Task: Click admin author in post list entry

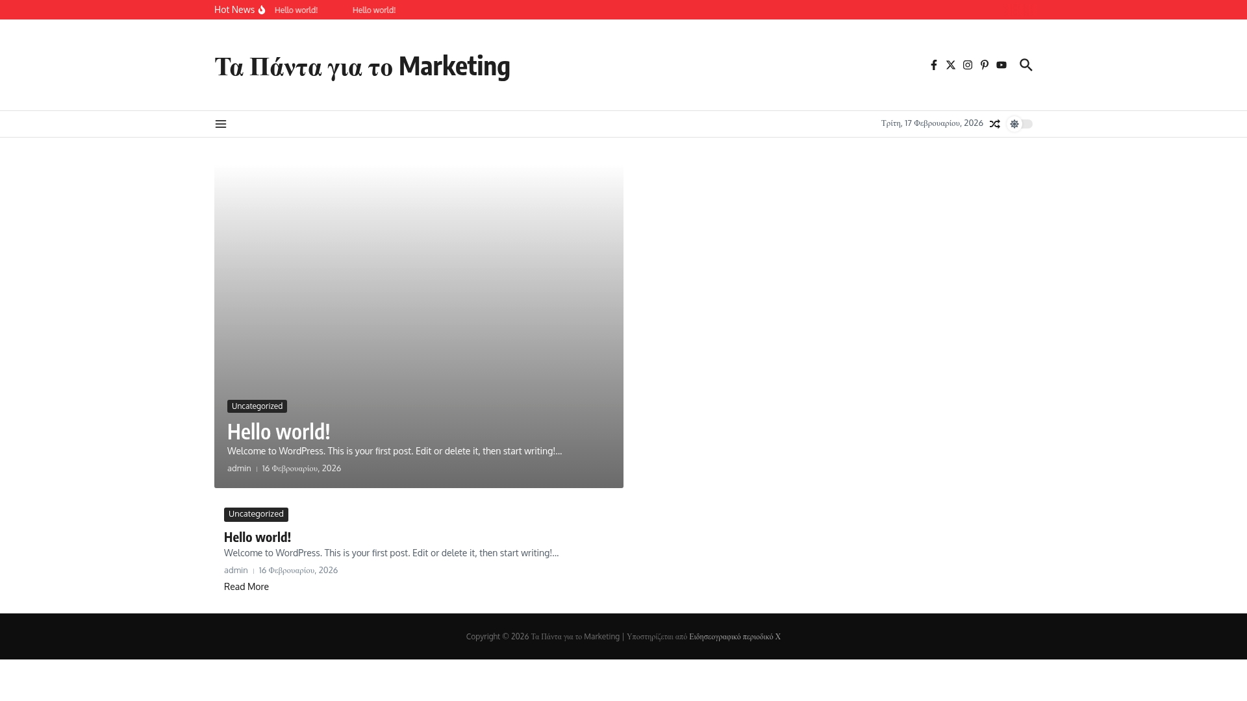Action: click(236, 571)
